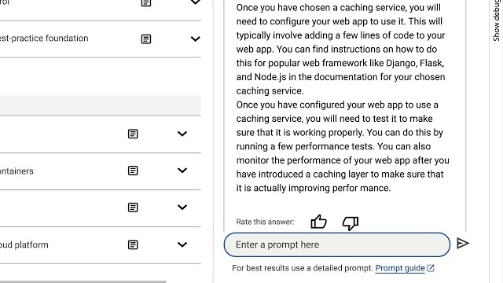Image resolution: width=503 pixels, height=283 pixels.
Task: Click the thumbs up rating icon
Action: click(x=318, y=222)
